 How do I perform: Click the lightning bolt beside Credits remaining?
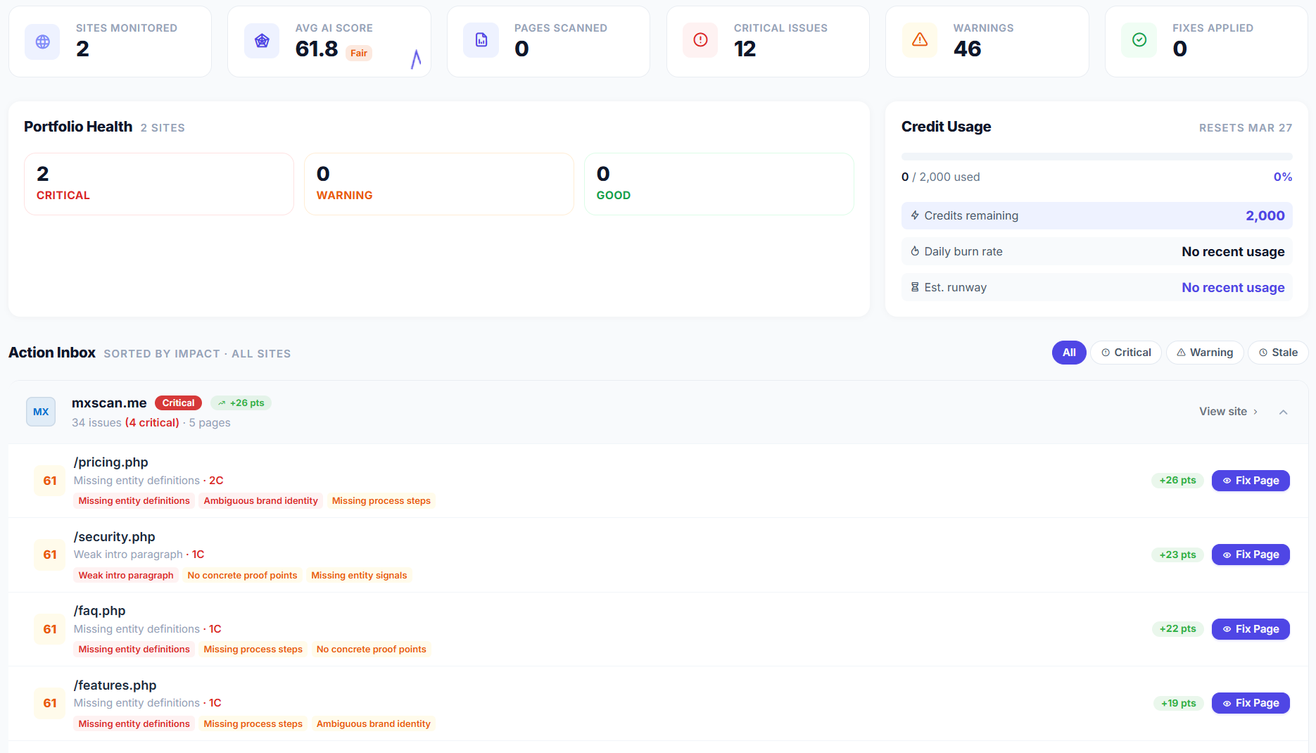pos(914,215)
